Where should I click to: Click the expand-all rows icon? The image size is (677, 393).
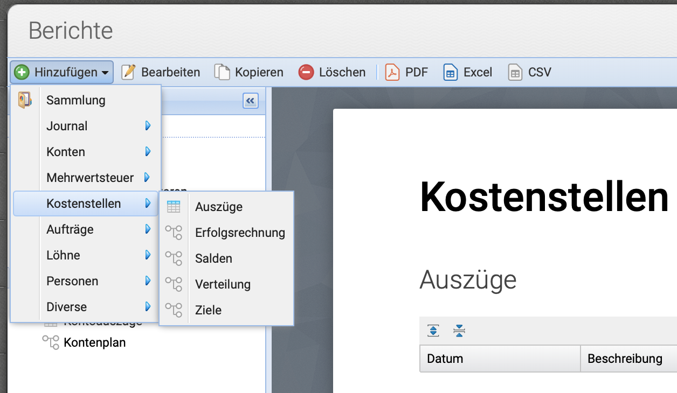click(433, 331)
